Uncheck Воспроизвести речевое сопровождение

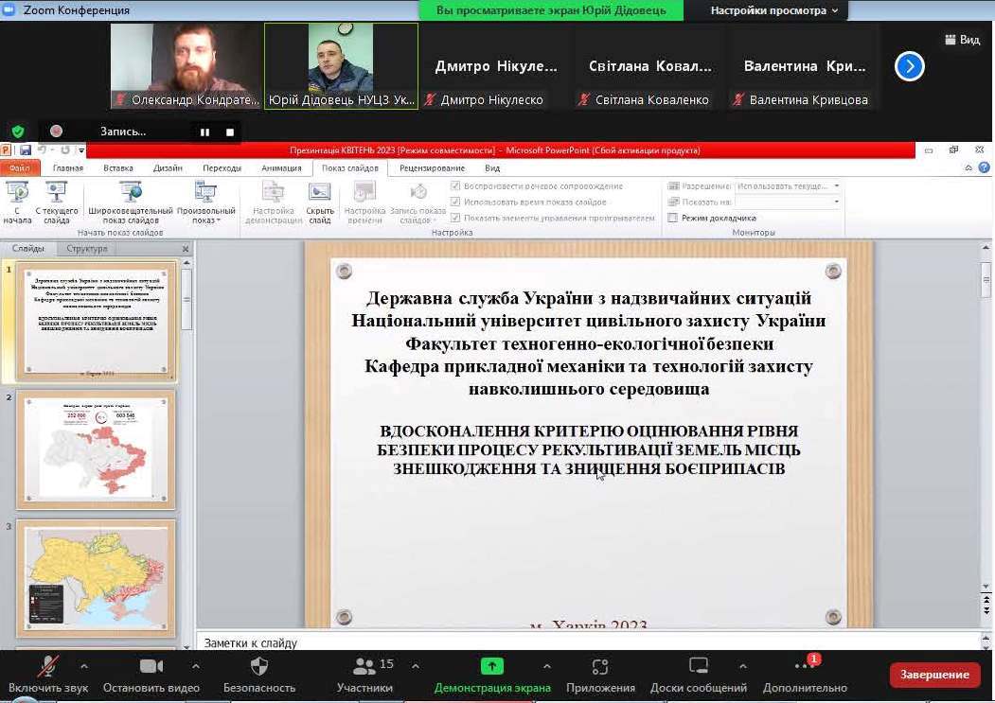[x=456, y=186]
